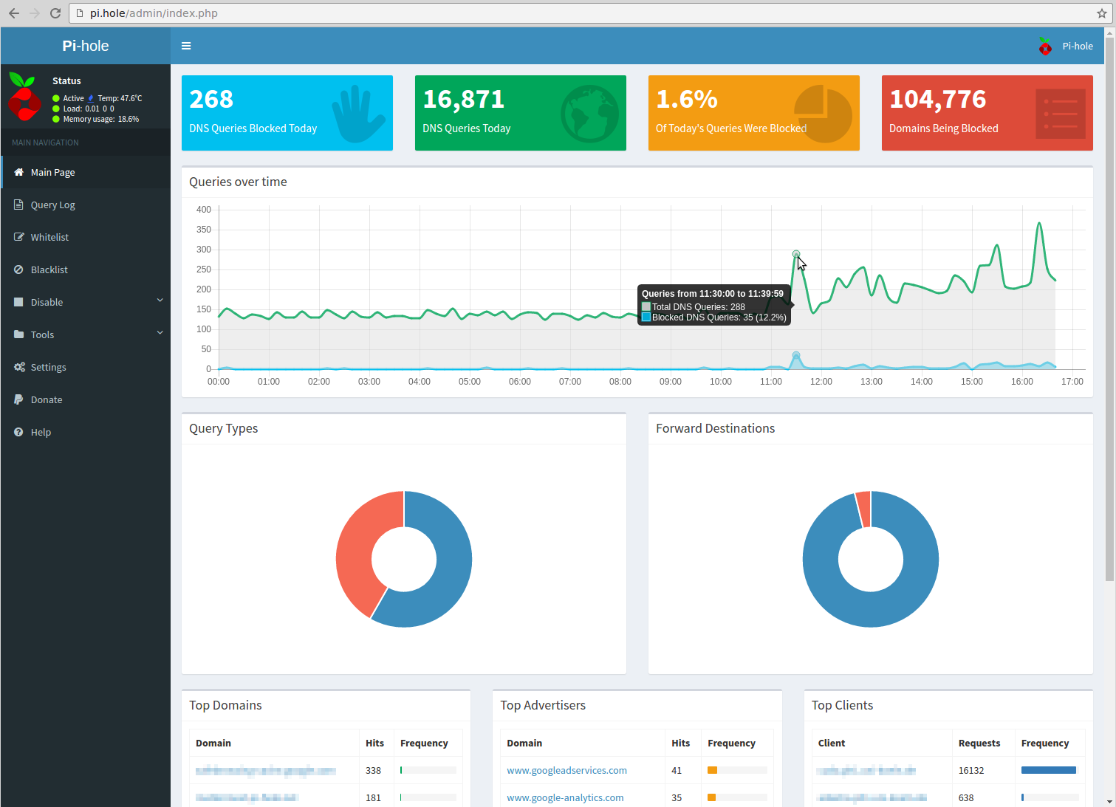Click the page vertical scrollbar thumb
This screenshot has height=807, width=1116.
pyautogui.click(x=1109, y=309)
